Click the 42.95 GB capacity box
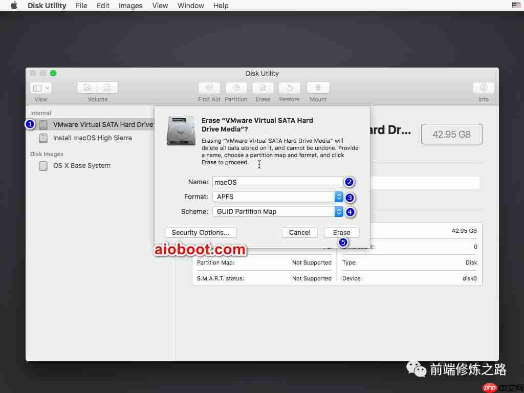This screenshot has height=393, width=524. tap(451, 135)
